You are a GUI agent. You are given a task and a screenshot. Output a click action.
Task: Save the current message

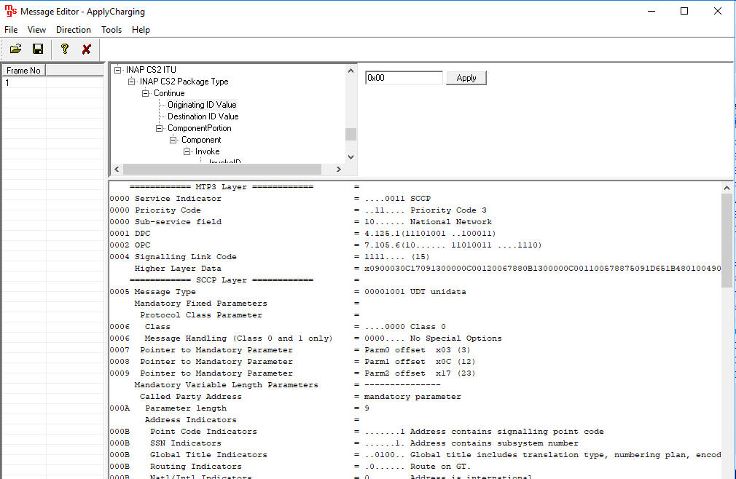[x=38, y=49]
